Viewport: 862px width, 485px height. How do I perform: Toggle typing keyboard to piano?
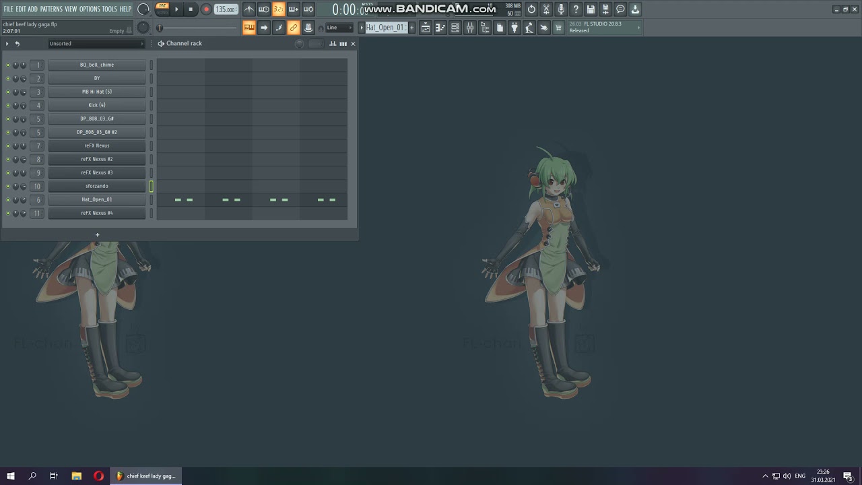coord(249,28)
